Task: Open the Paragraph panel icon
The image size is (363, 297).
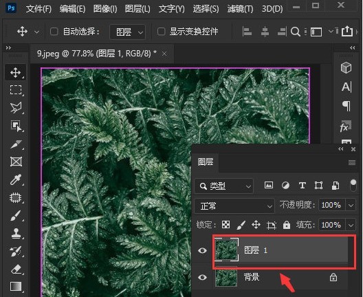Action: click(x=346, y=106)
